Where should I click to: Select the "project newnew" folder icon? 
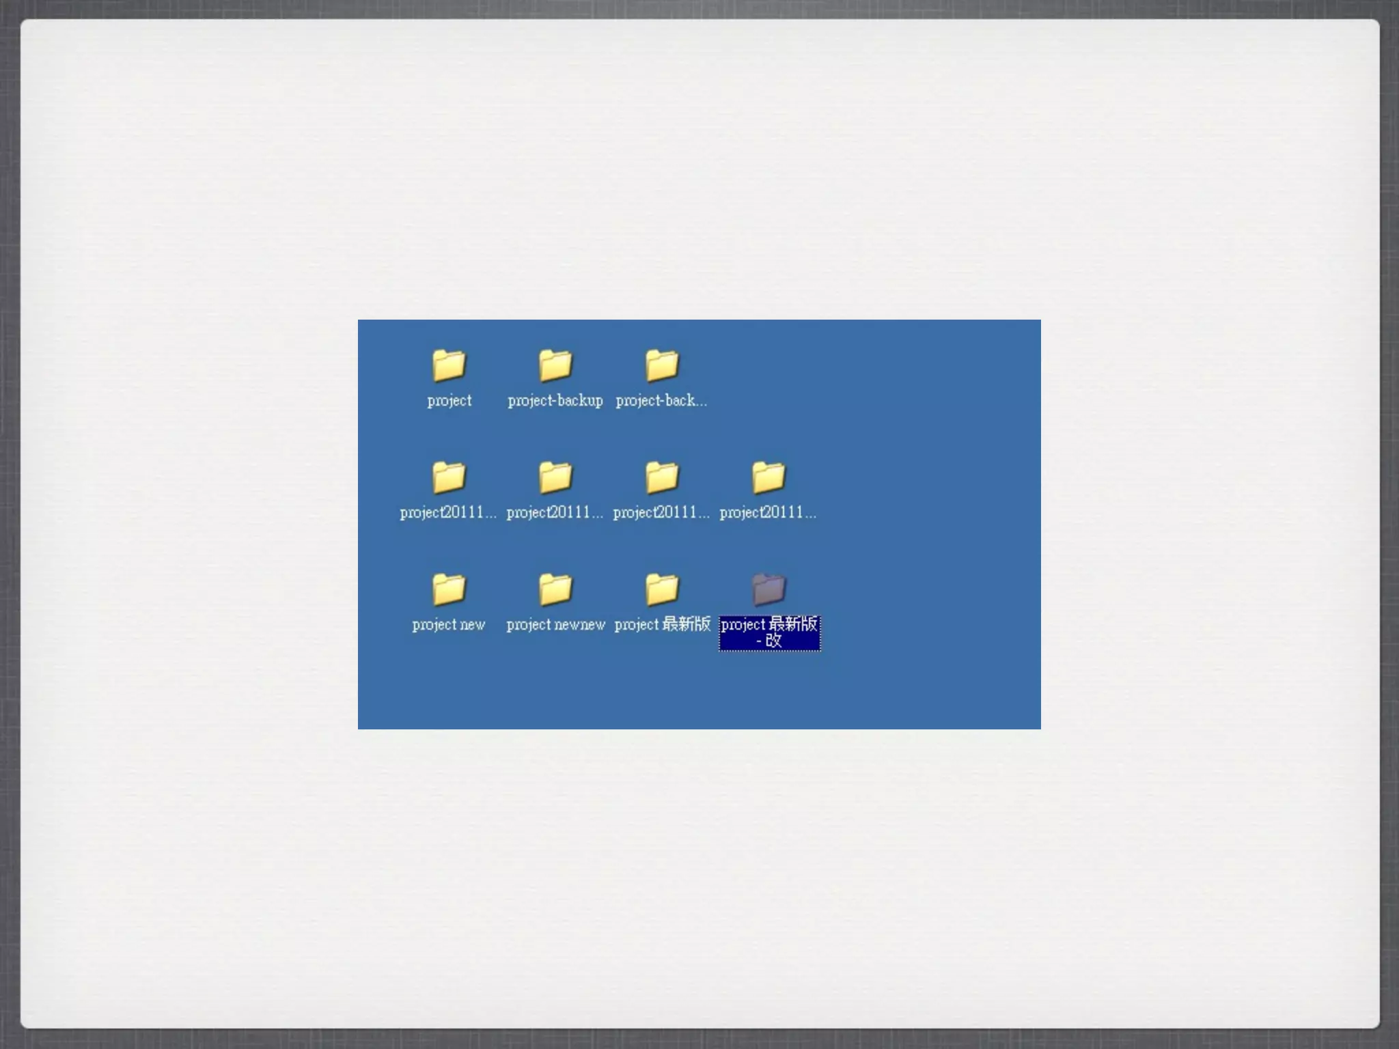555,589
